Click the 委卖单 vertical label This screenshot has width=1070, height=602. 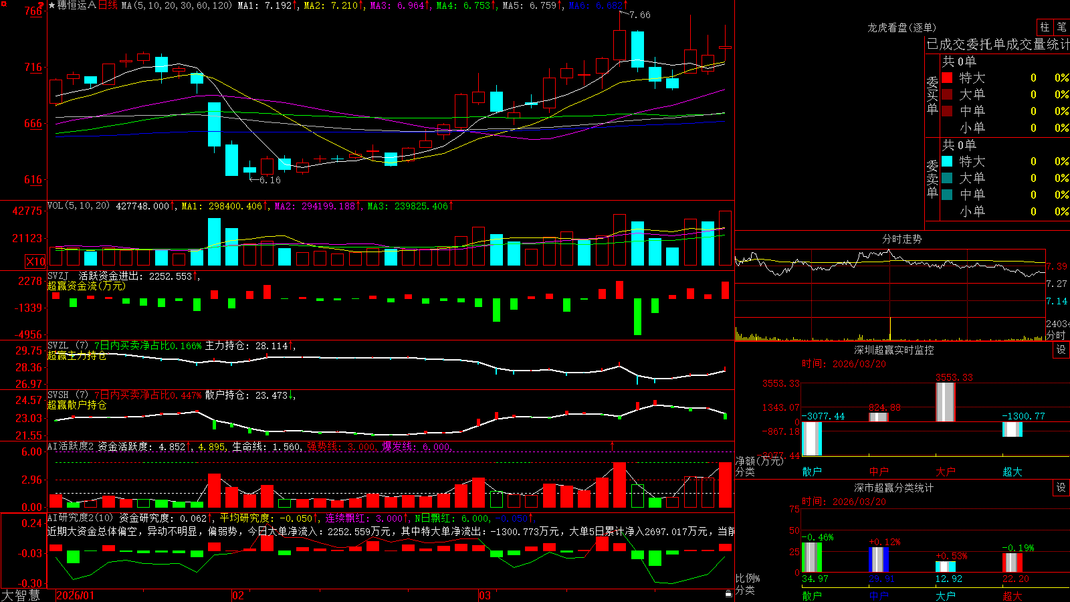[932, 179]
